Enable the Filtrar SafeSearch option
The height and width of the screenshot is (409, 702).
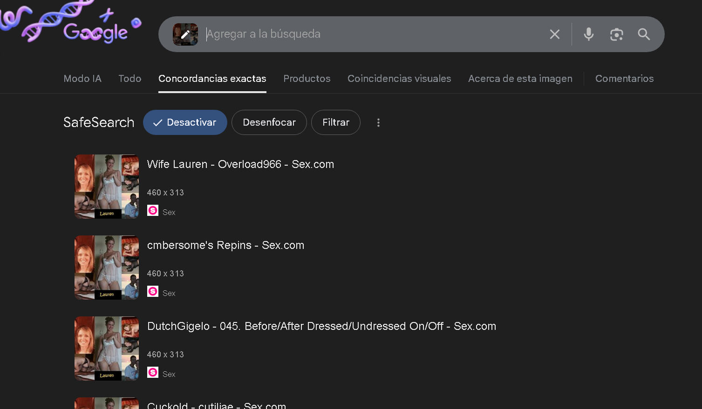335,122
